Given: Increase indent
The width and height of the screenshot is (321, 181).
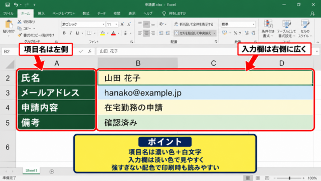Looking at the screenshot, I should coord(168,33).
